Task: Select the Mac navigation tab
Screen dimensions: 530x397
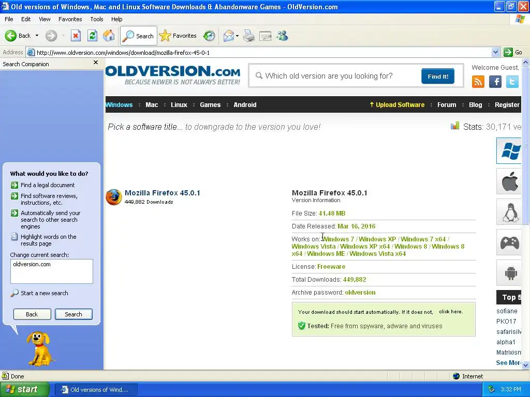Action: 152,104
